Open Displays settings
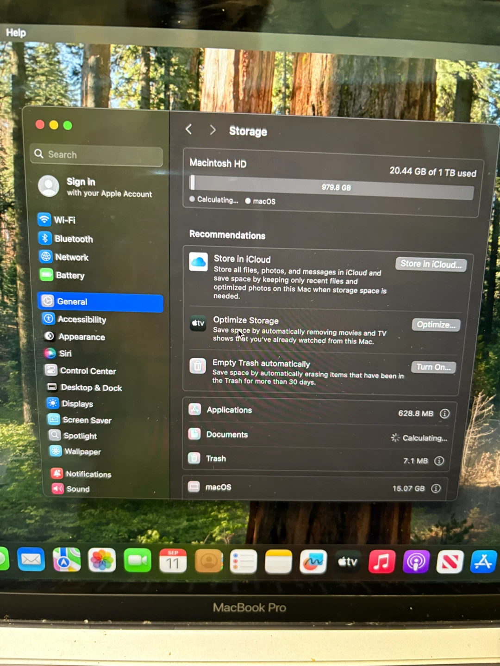This screenshot has width=500, height=666. (x=70, y=403)
